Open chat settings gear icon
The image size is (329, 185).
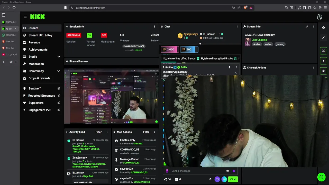click(210, 179)
